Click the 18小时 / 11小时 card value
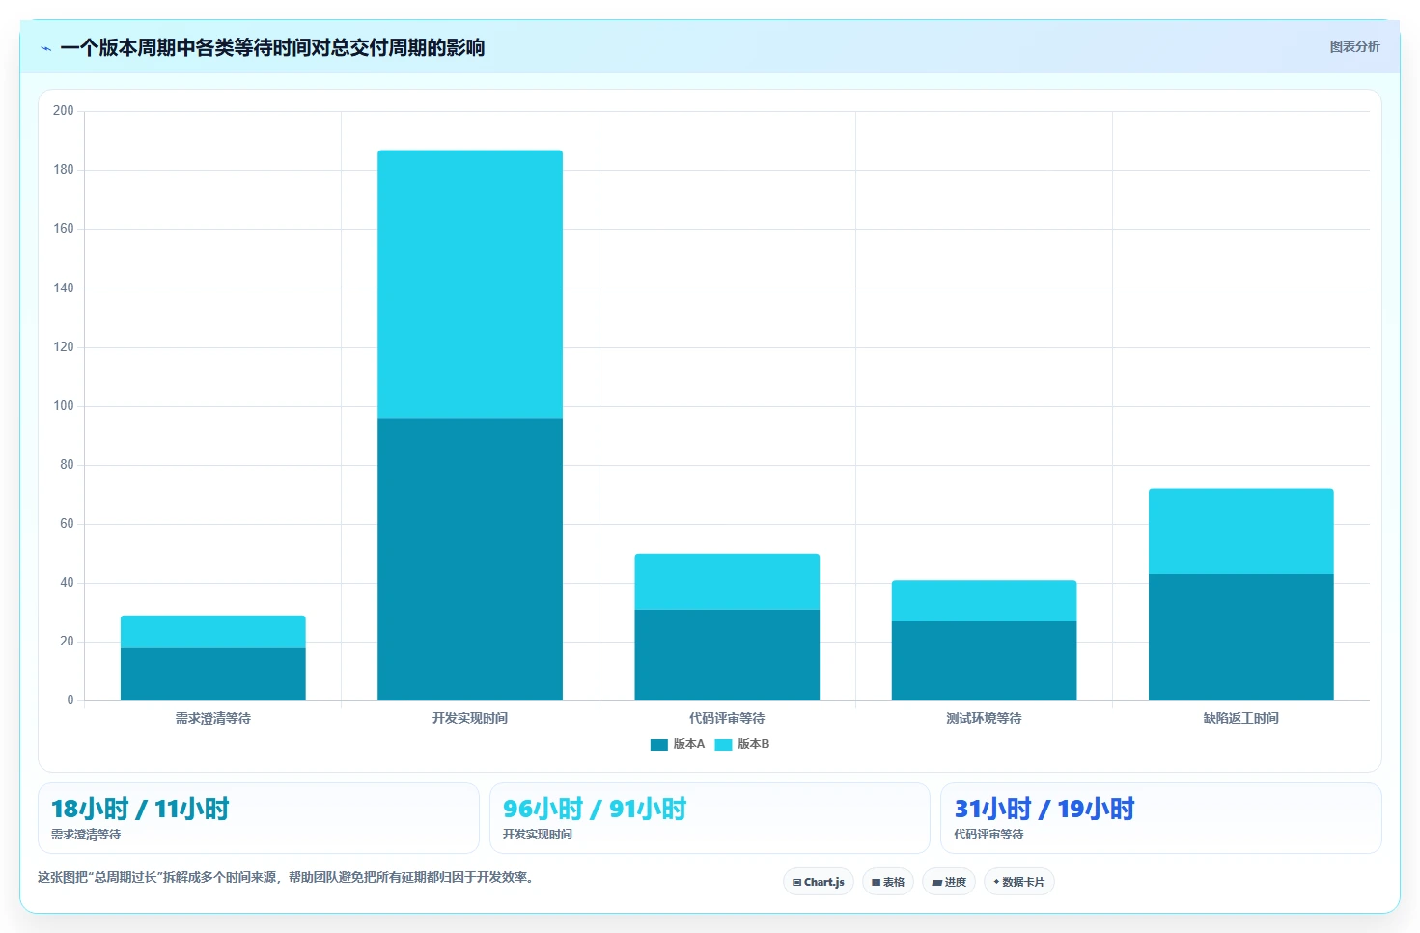The width and height of the screenshot is (1420, 933). (140, 809)
